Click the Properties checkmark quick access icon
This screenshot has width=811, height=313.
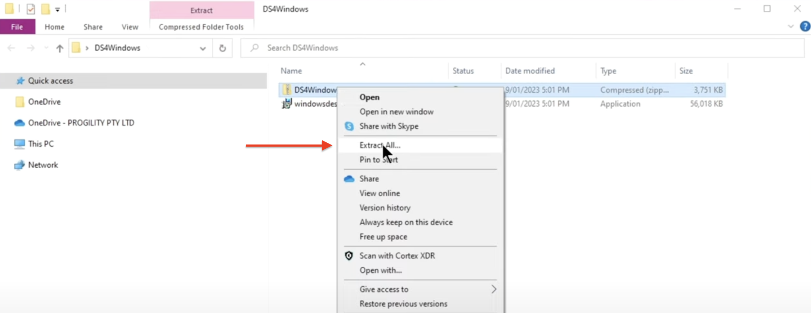[30, 9]
